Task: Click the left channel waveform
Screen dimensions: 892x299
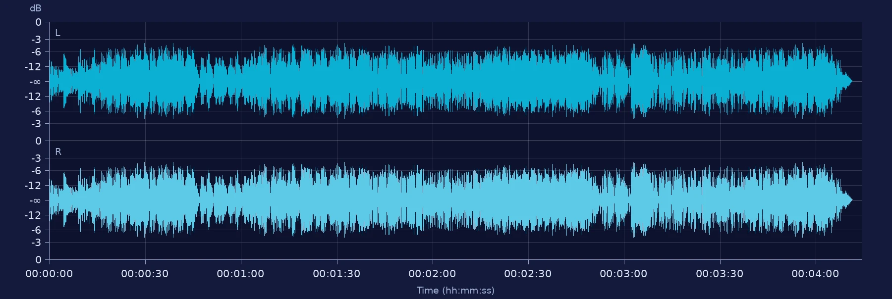Action: pyautogui.click(x=451, y=81)
